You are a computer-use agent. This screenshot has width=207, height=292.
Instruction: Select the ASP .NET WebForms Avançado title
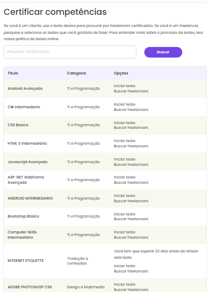pyautogui.click(x=26, y=180)
